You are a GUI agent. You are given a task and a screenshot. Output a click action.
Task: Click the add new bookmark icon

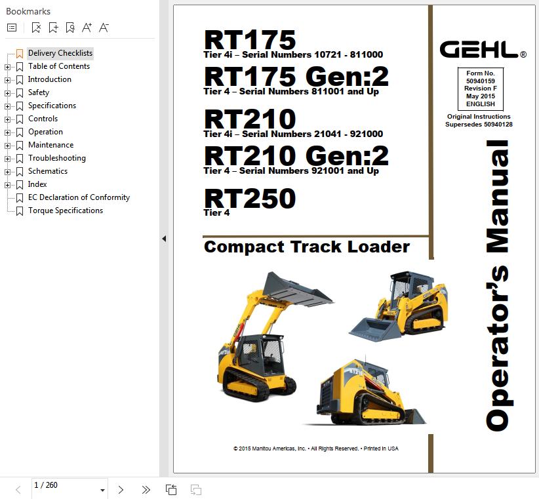click(53, 28)
